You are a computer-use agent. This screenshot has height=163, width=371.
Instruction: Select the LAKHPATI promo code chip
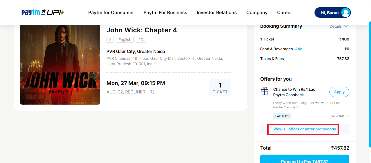pos(282,116)
